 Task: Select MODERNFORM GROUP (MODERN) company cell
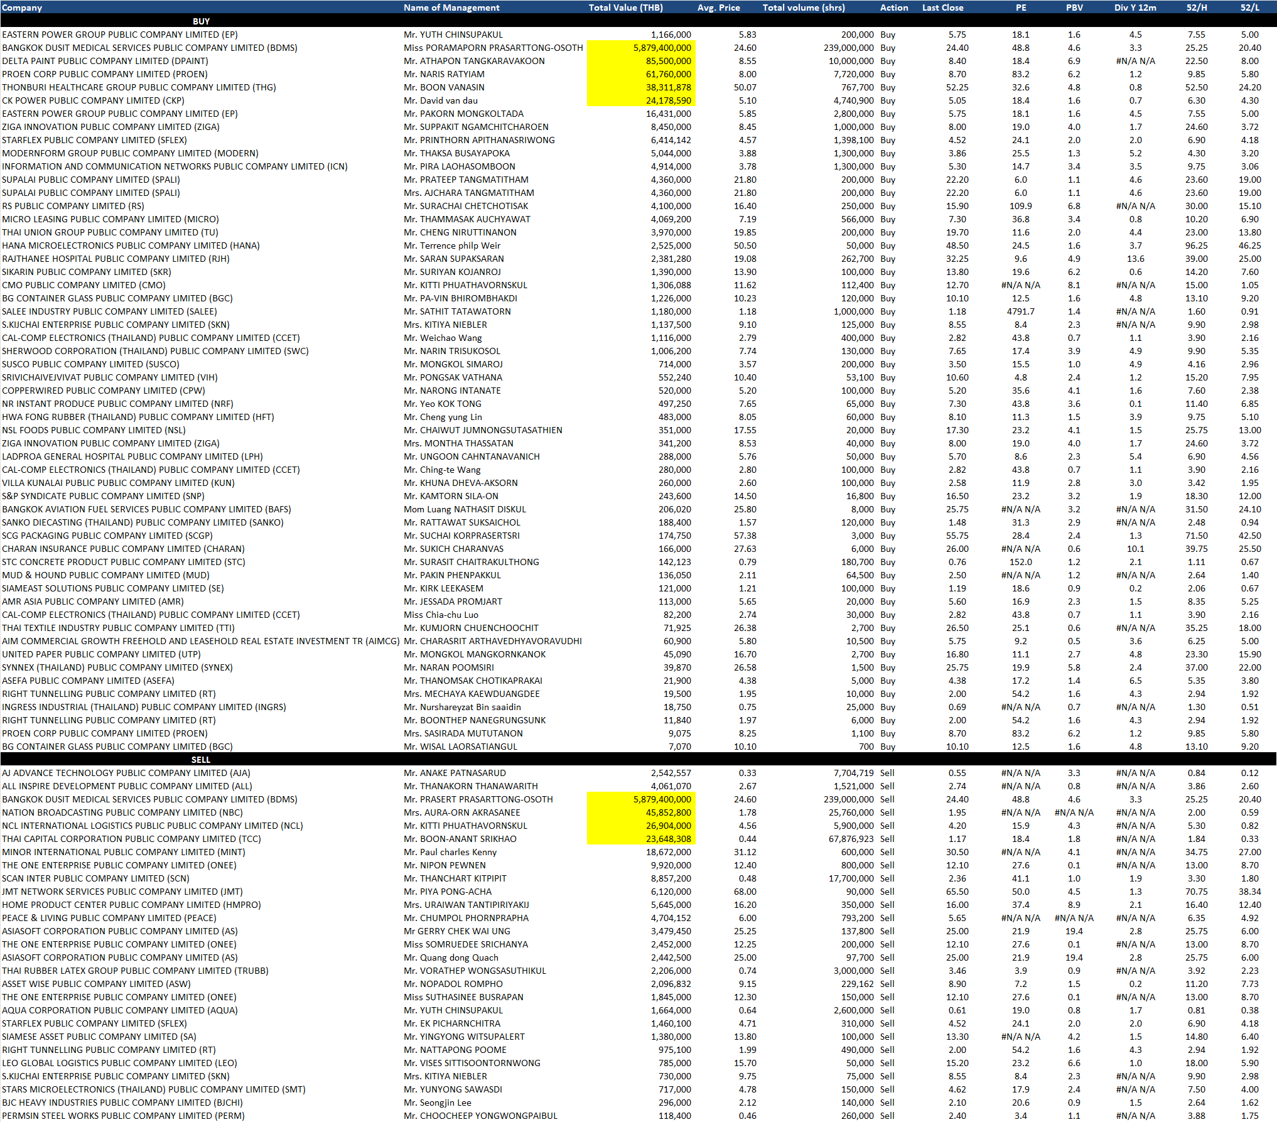[x=130, y=153]
